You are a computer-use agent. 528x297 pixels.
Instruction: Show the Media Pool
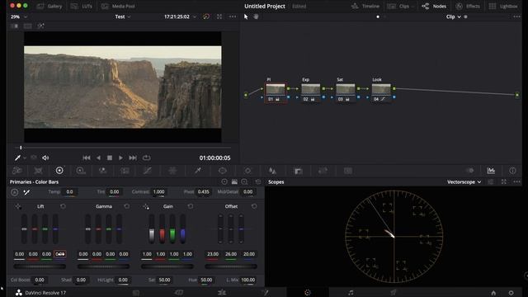coord(118,6)
